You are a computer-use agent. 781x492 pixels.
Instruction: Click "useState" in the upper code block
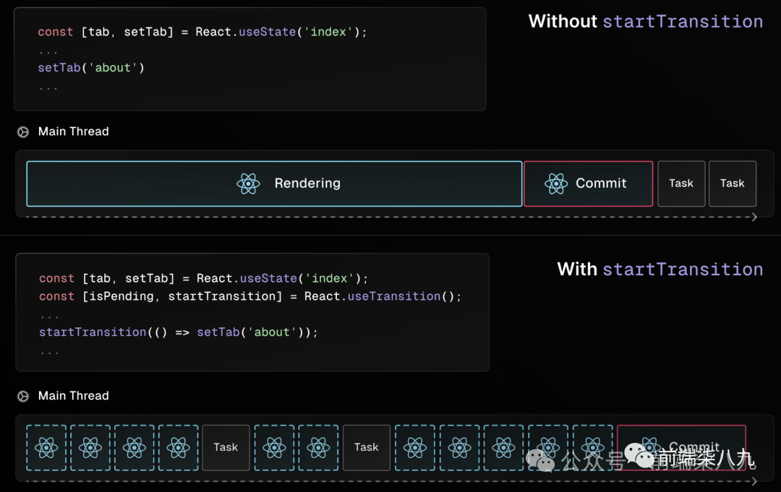point(268,32)
